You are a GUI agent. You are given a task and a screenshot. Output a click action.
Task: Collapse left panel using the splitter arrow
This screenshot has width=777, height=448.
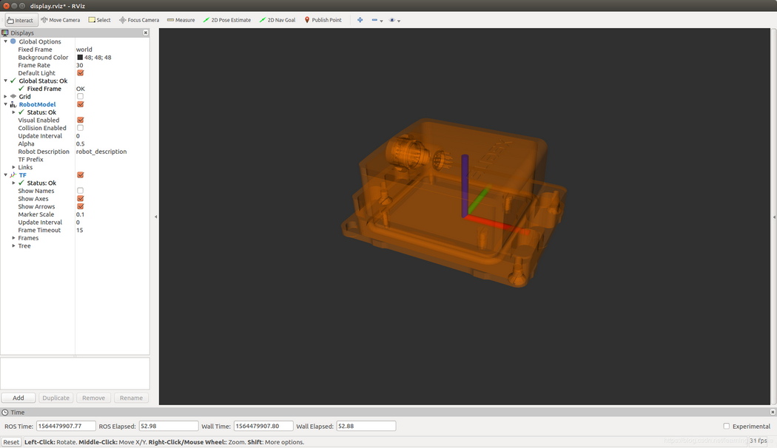tap(155, 217)
